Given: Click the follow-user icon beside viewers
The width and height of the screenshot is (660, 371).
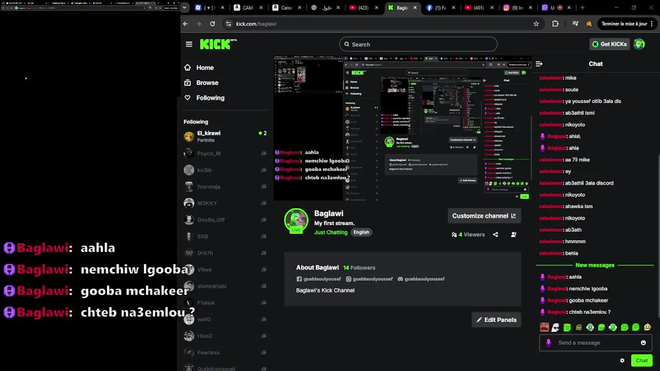Looking at the screenshot, I should pos(514,234).
